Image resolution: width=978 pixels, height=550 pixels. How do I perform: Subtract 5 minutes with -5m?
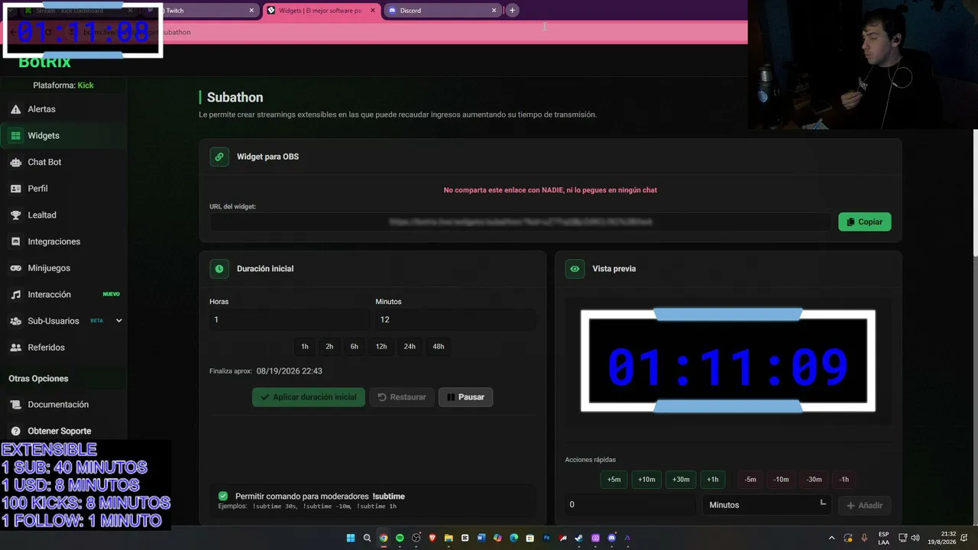tap(750, 480)
